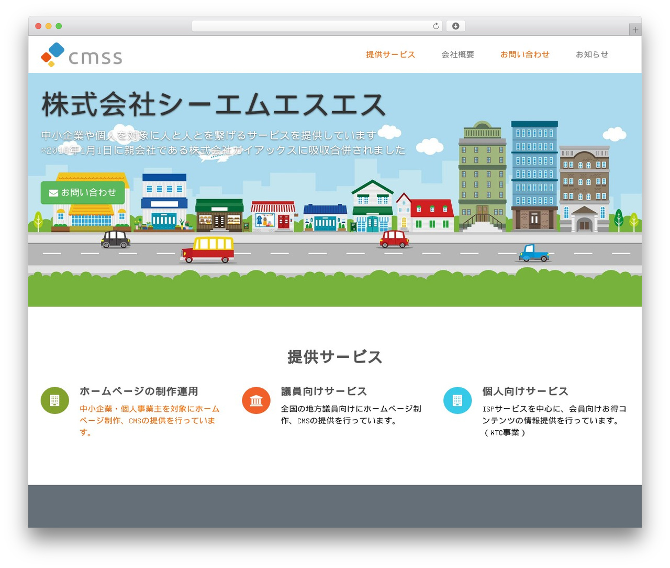Click the 提供サービス section heading
670x568 pixels.
coord(335,357)
